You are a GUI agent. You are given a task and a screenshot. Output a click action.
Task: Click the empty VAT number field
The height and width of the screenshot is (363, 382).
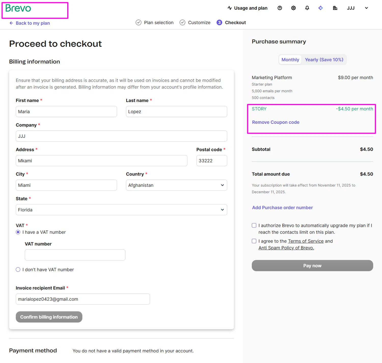pyautogui.click(x=75, y=255)
